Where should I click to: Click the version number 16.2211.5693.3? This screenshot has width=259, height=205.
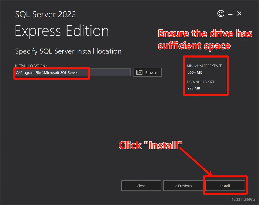(x=243, y=199)
